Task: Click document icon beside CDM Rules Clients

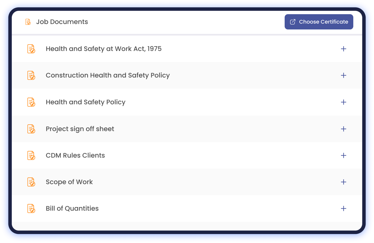Action: coord(31,155)
